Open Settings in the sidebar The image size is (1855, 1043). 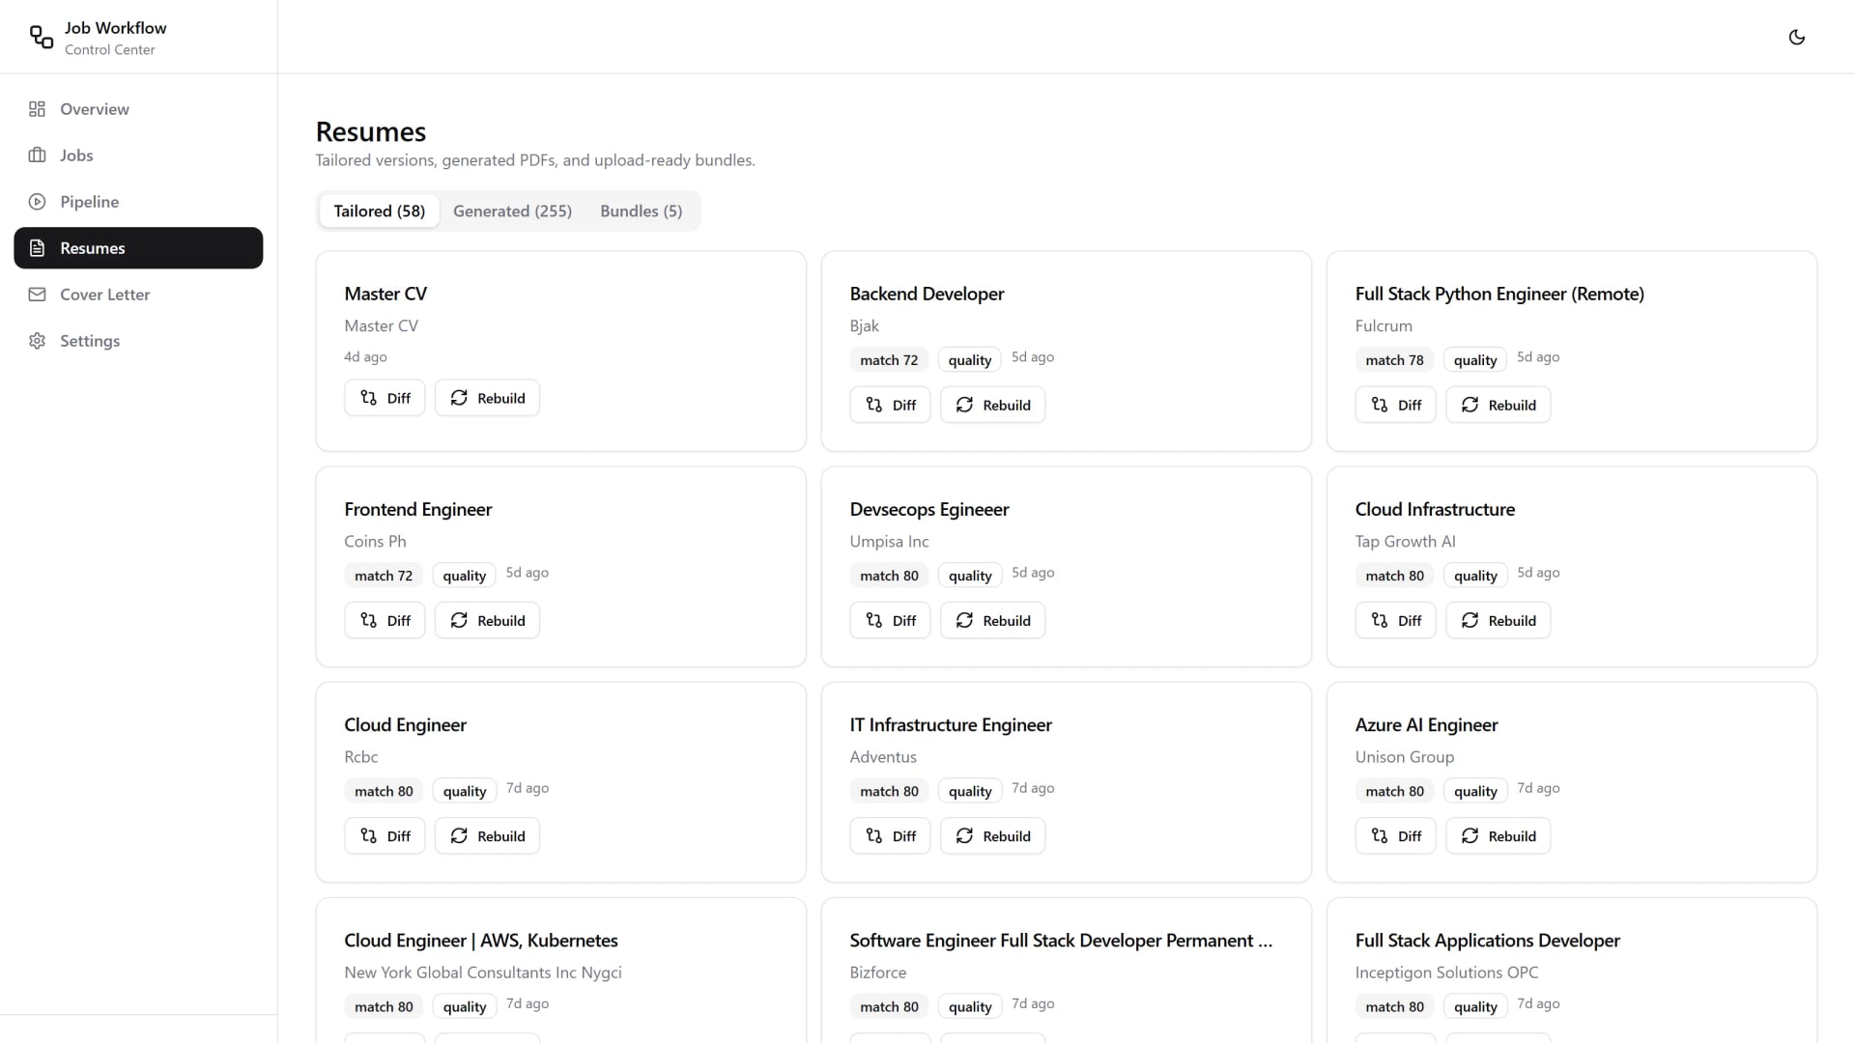click(x=138, y=341)
